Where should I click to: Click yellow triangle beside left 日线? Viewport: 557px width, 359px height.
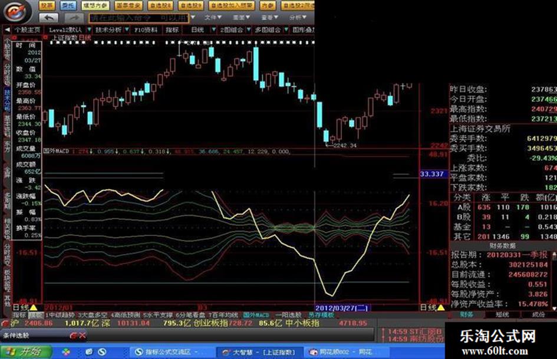click(34, 308)
